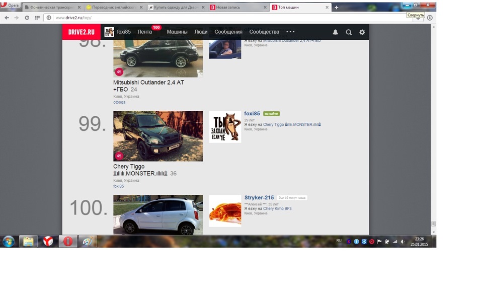This screenshot has width=483, height=294.
Task: Close the Топ машин tab
Action: (327, 8)
